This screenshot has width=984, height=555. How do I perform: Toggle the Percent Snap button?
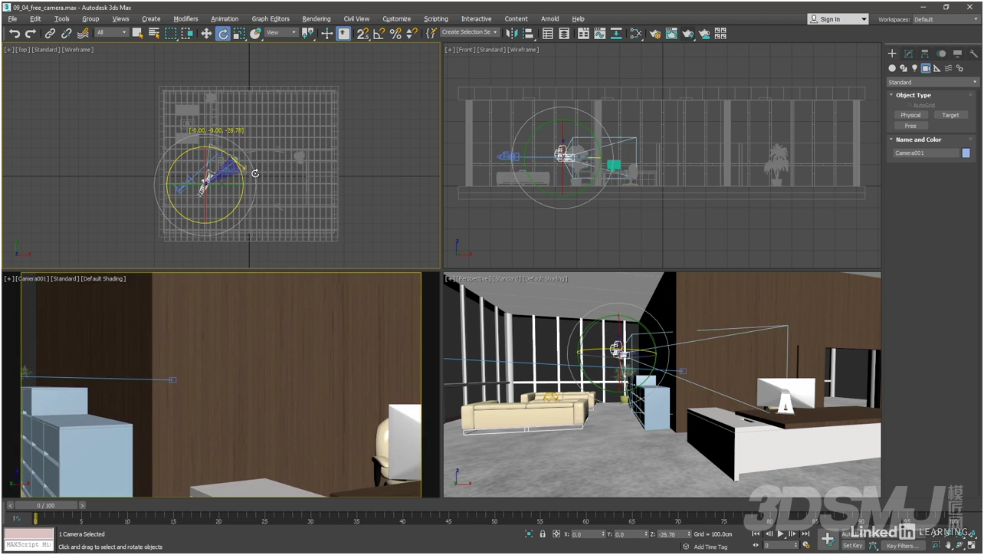395,33
